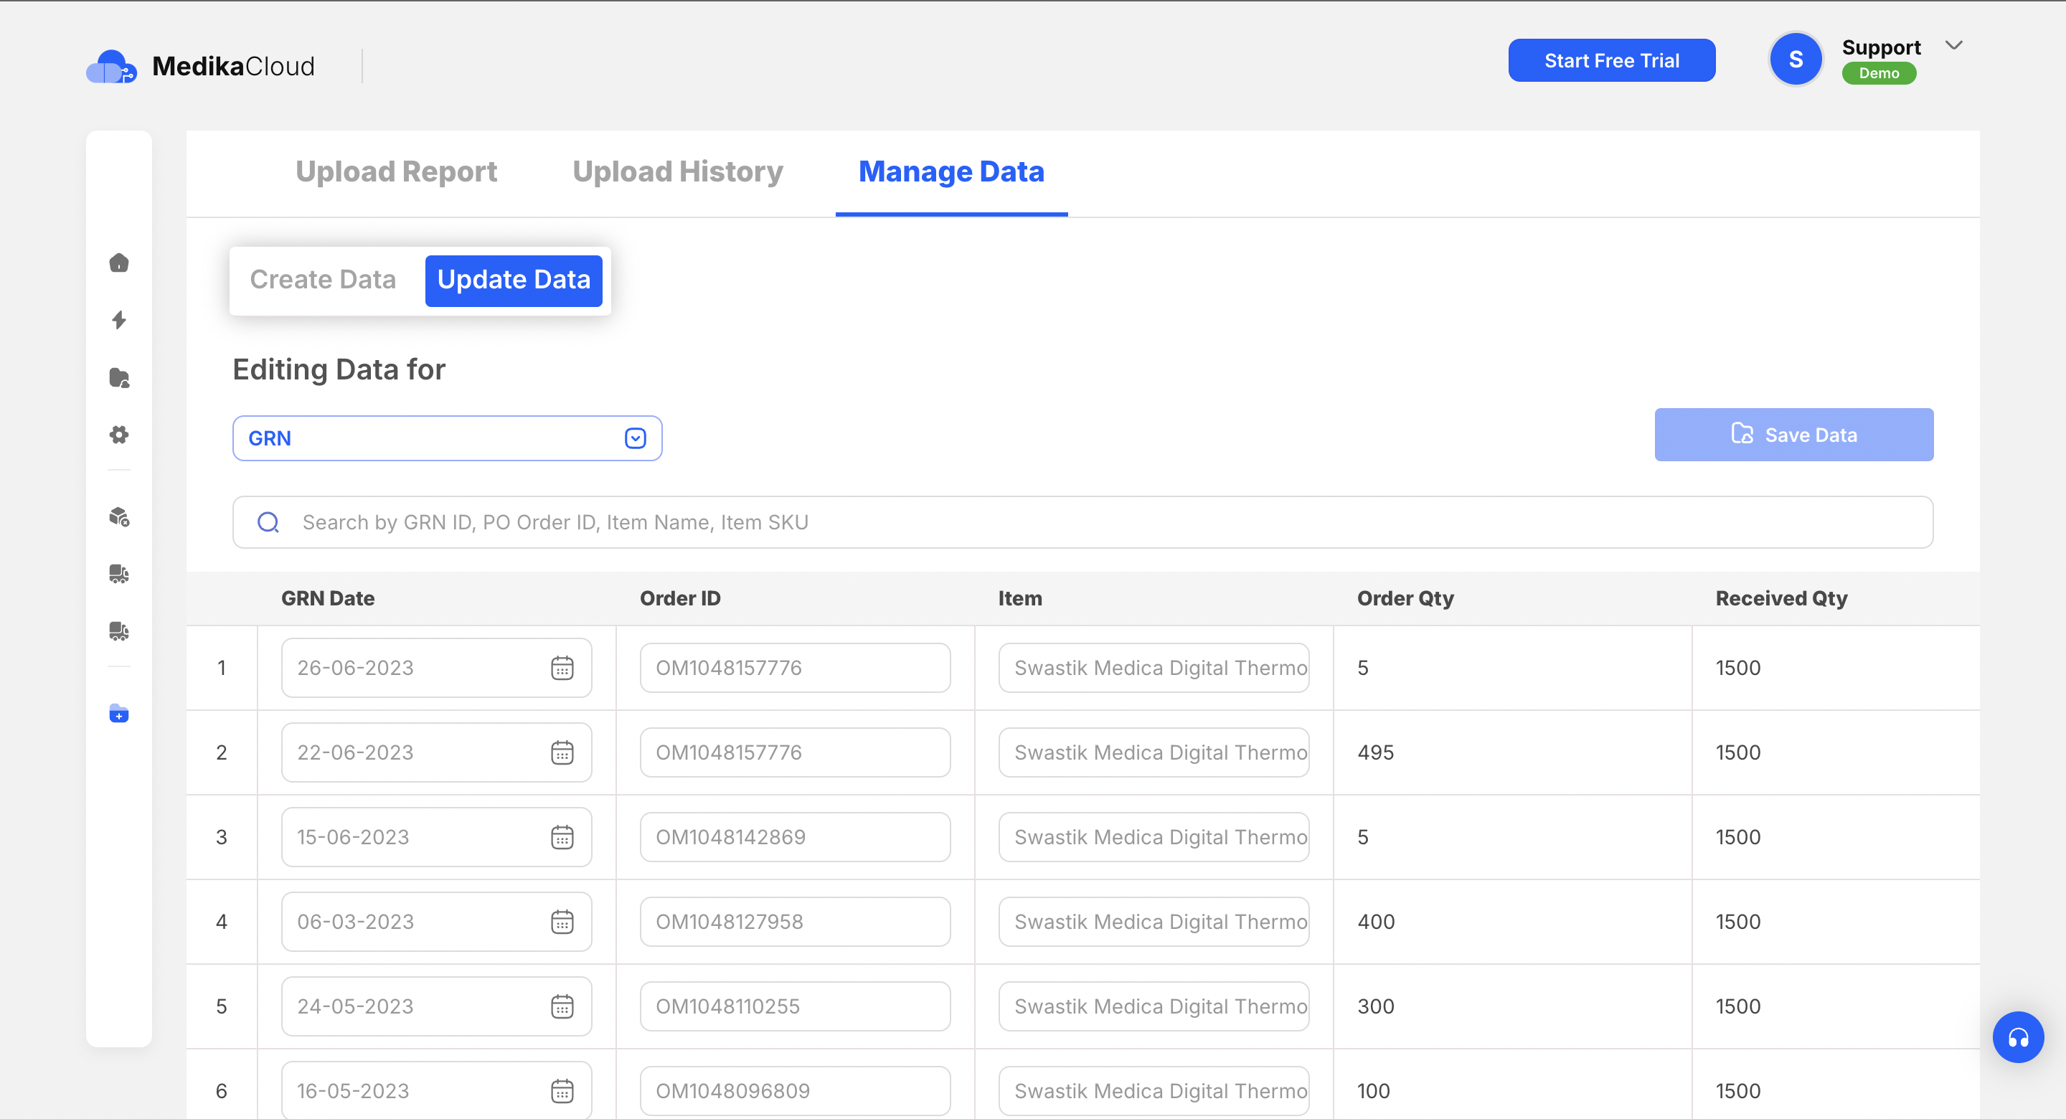Click Received Qty 1500 in row 1
This screenshot has height=1119, width=2066.
pos(1738,667)
